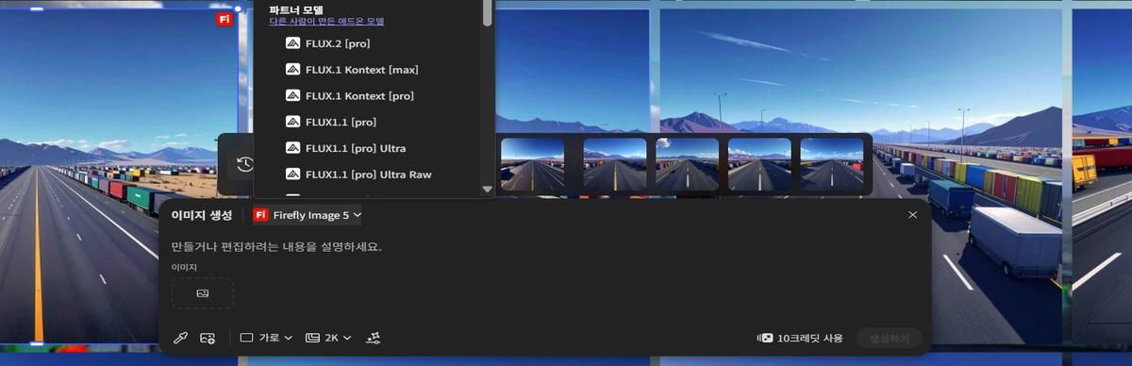Screen dimensions: 1132x366
Task: Select the third road thumbnail in the strip
Action: tap(687, 164)
